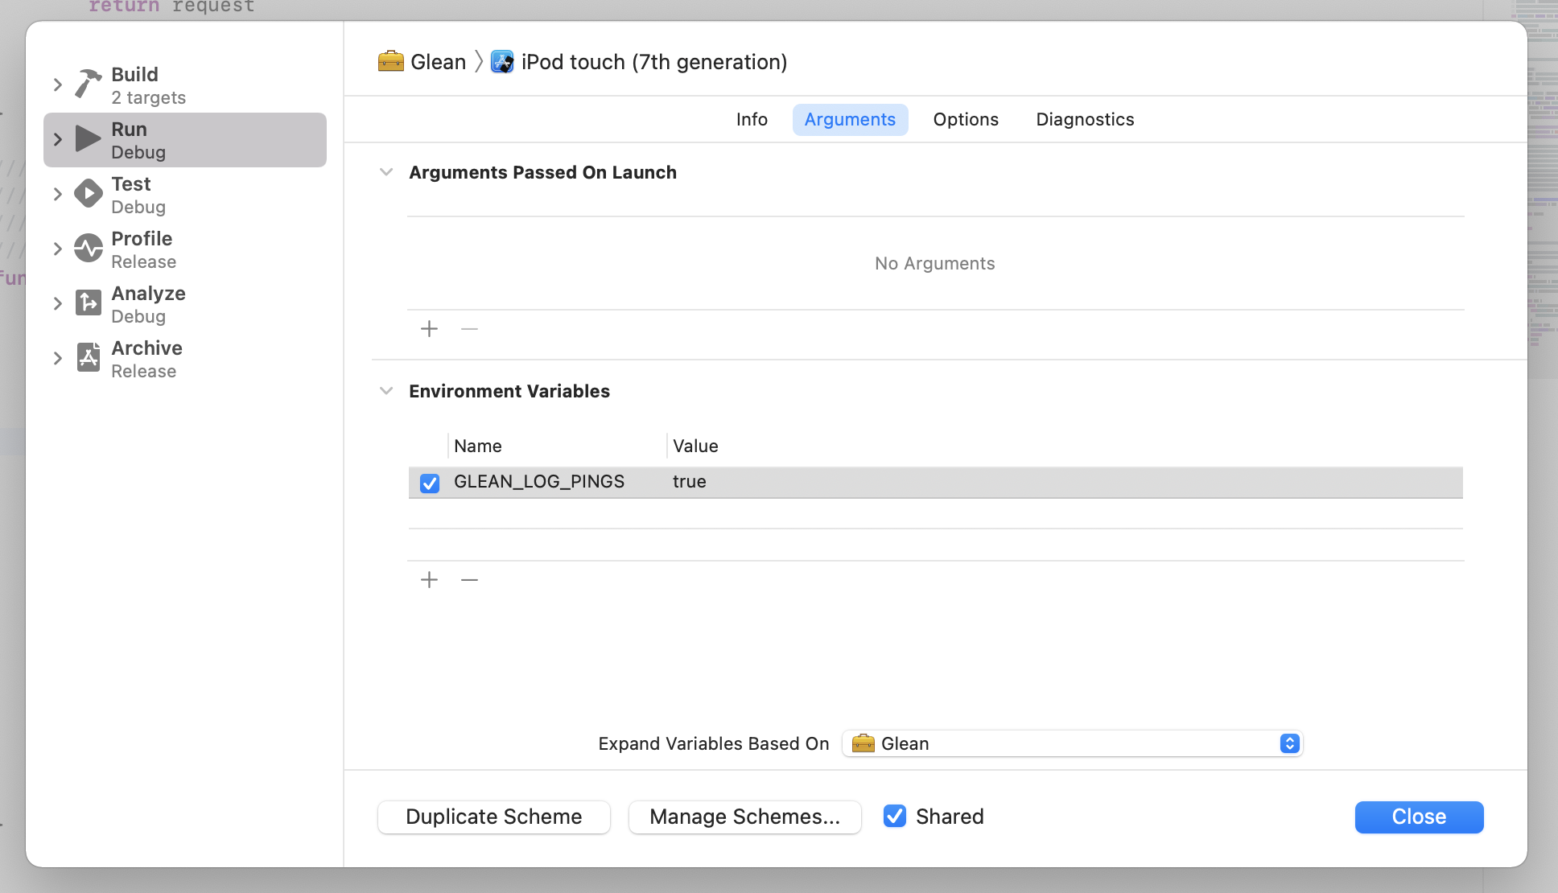The height and width of the screenshot is (893, 1558).
Task: Open Expand Variables Based On dropdown
Action: pyautogui.click(x=1072, y=743)
